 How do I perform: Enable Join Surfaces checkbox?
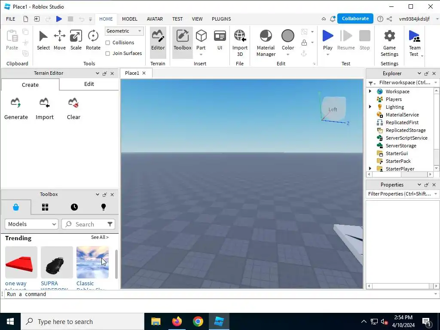tap(107, 53)
